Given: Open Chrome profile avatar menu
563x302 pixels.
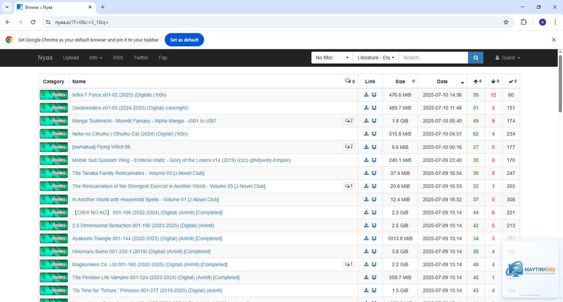Looking at the screenshot, I should point(543,22).
